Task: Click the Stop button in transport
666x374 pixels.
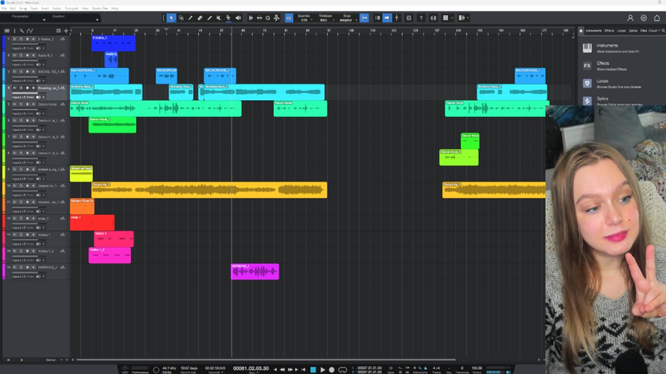Action: coord(313,370)
